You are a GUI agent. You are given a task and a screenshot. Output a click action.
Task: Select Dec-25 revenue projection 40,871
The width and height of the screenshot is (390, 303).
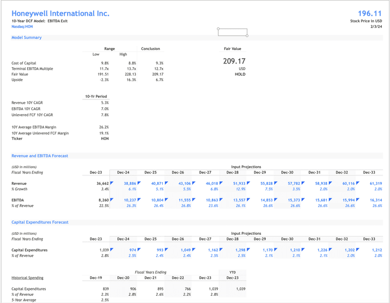pos(158,183)
